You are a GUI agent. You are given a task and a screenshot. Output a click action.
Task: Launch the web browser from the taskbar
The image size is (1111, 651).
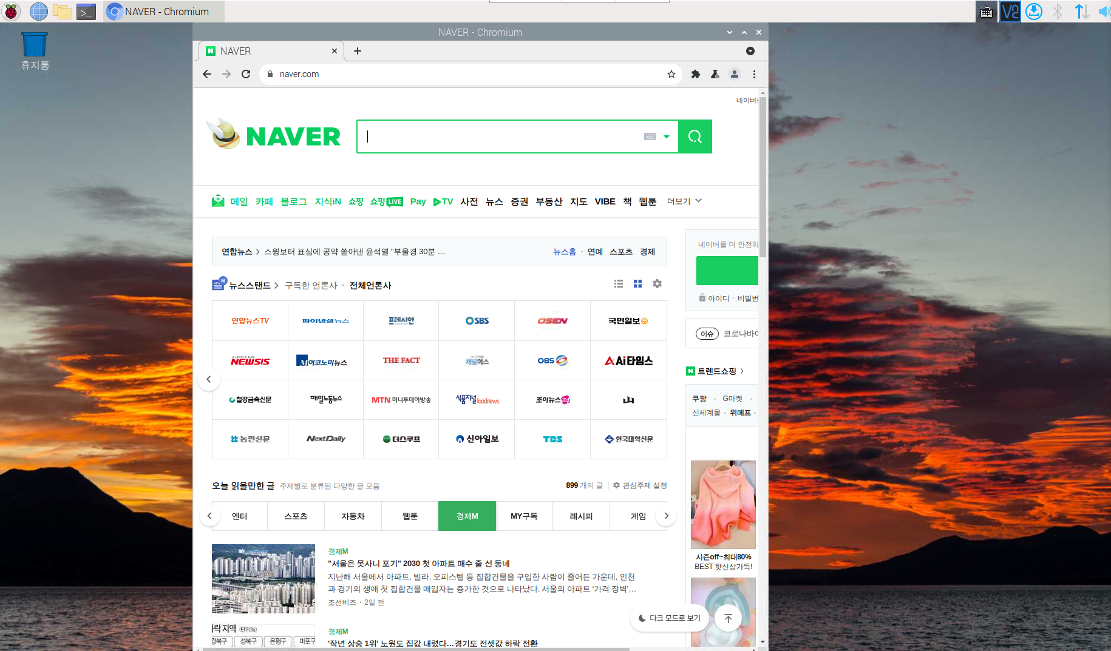(x=38, y=11)
